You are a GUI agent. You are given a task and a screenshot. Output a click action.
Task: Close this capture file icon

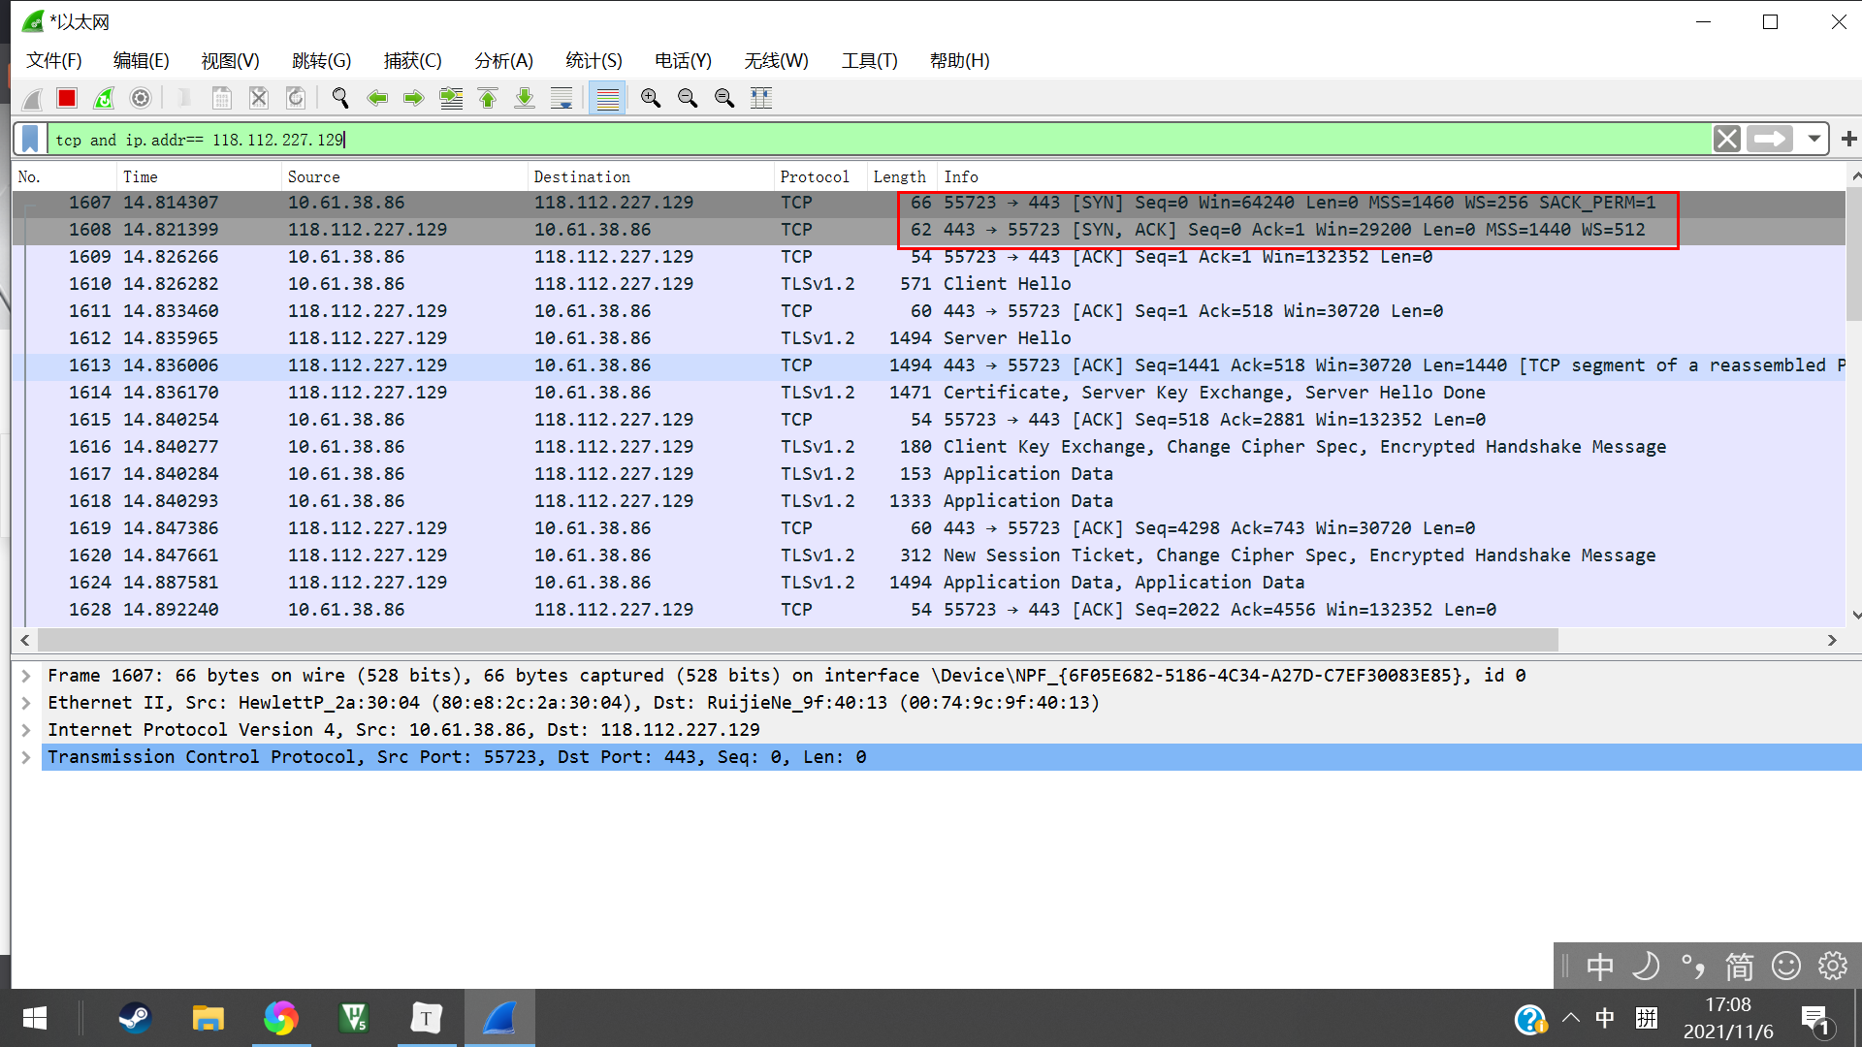tap(259, 98)
